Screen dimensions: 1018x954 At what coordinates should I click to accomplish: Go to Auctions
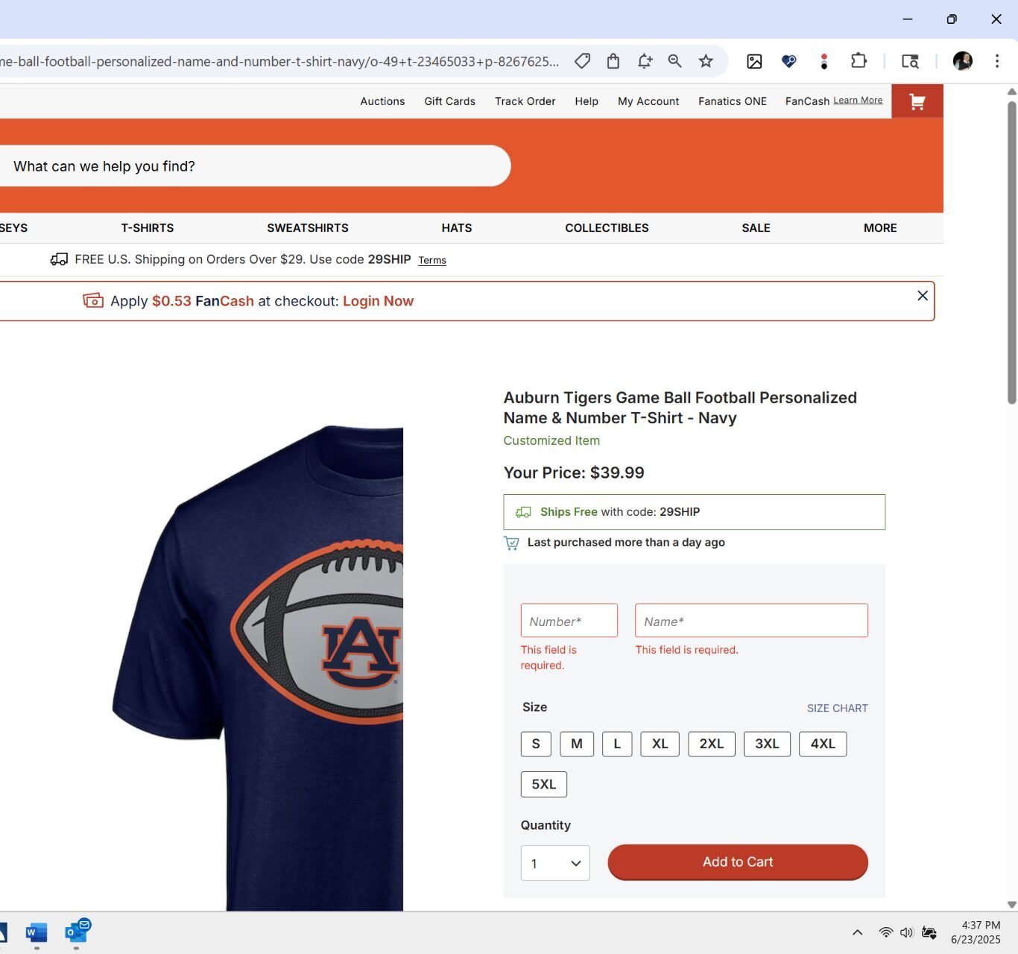coord(382,101)
